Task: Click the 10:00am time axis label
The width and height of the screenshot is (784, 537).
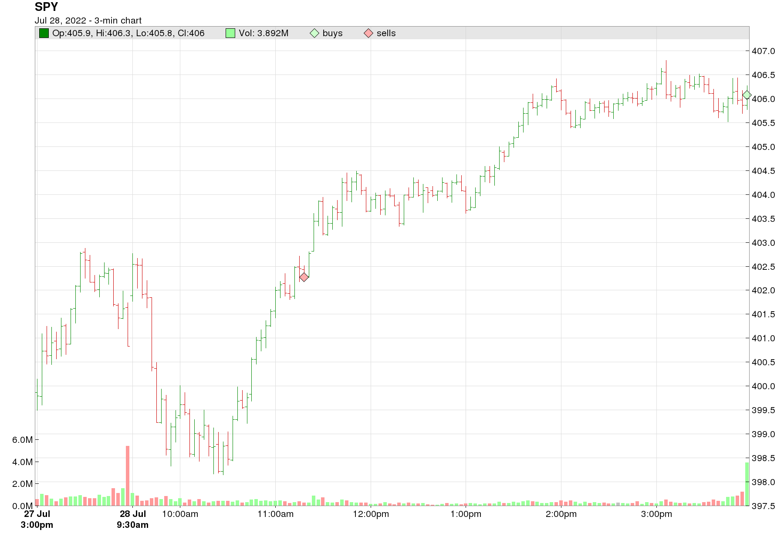Action: (x=180, y=514)
